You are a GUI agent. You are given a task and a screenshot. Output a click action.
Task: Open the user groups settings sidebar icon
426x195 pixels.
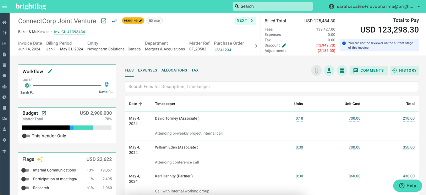click(5, 119)
